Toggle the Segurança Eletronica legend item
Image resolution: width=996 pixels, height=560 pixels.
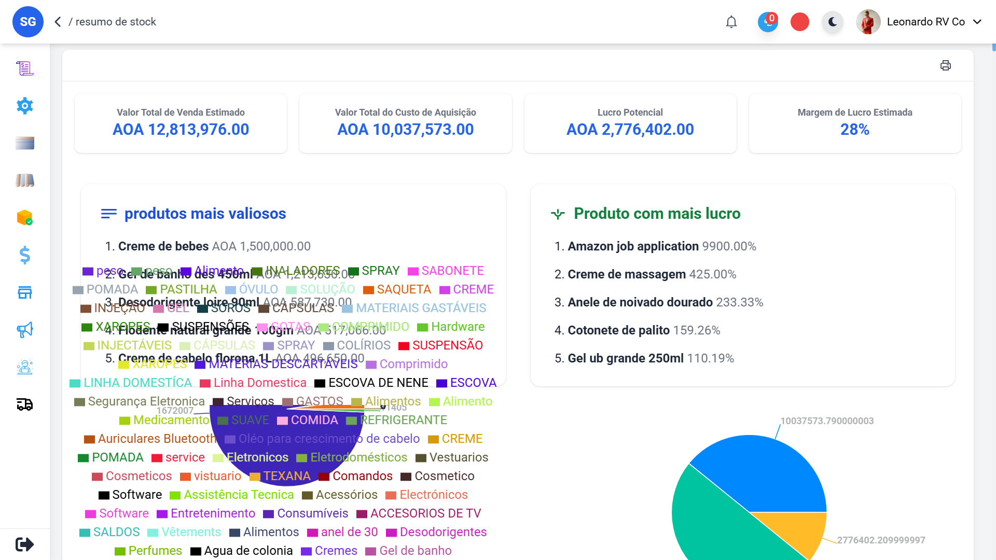pos(140,401)
